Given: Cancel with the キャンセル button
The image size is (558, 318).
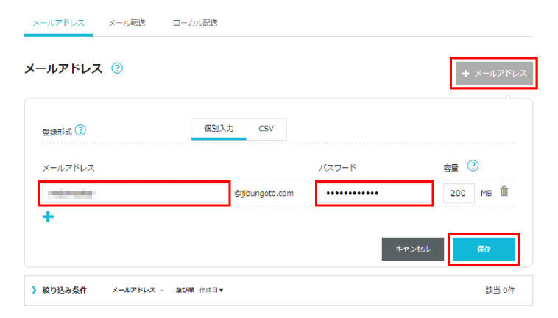Looking at the screenshot, I should (412, 249).
